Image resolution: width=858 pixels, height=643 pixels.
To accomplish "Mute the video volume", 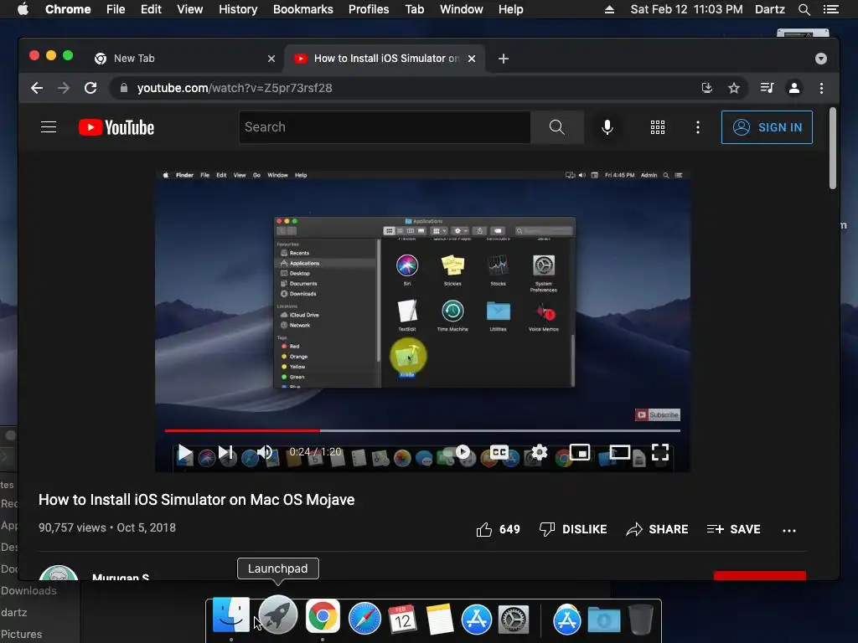I will coord(265,452).
